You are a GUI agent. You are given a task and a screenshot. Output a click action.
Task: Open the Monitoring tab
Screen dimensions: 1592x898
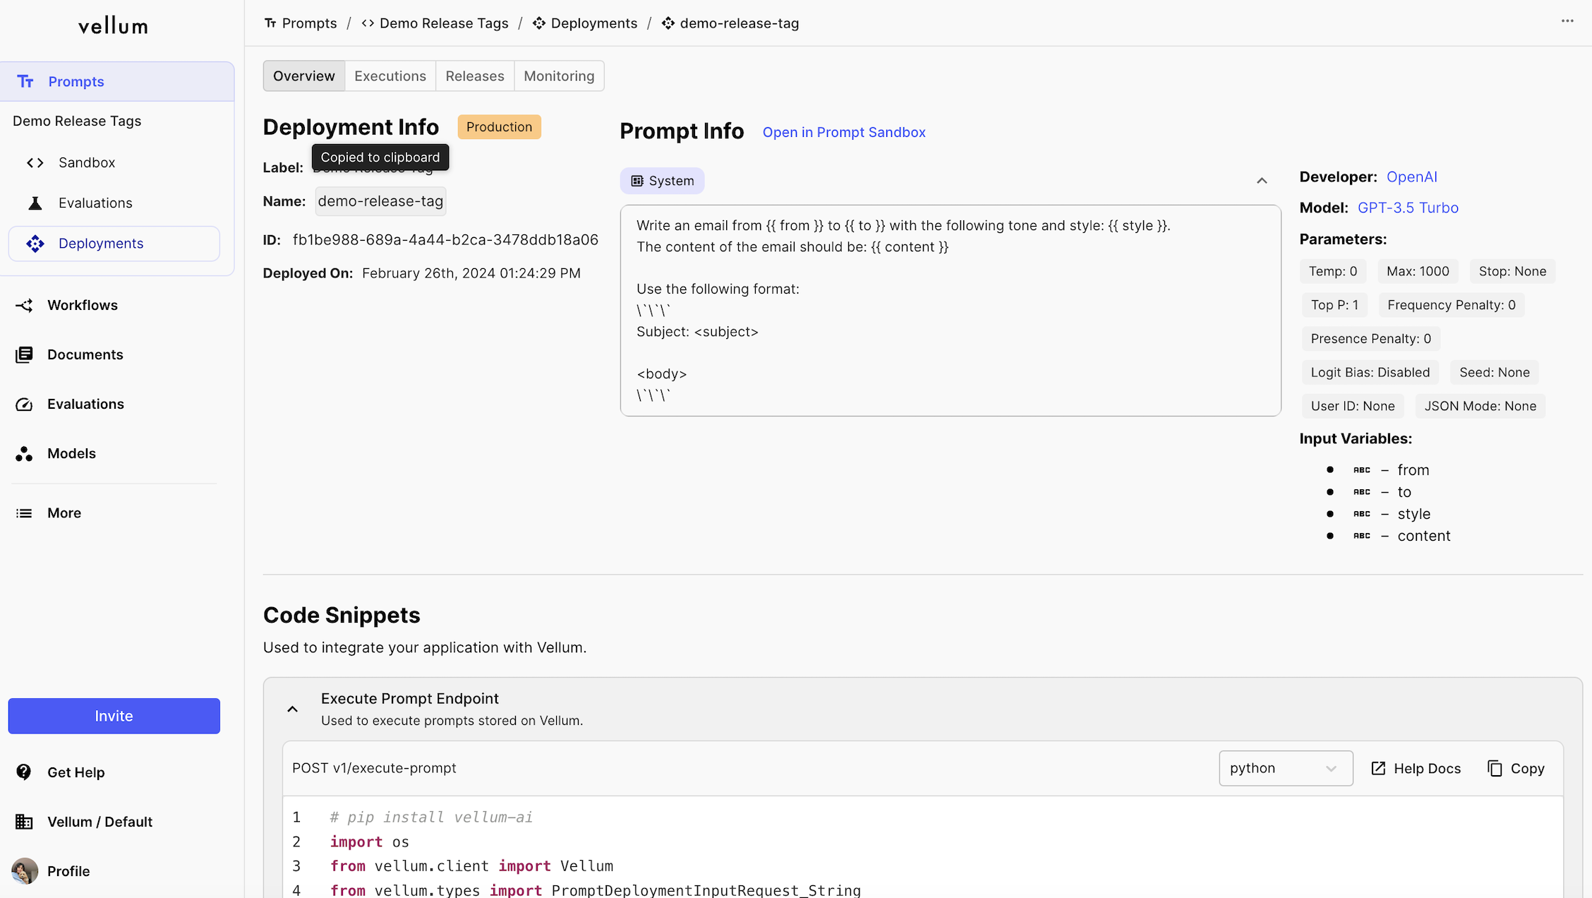pos(559,76)
